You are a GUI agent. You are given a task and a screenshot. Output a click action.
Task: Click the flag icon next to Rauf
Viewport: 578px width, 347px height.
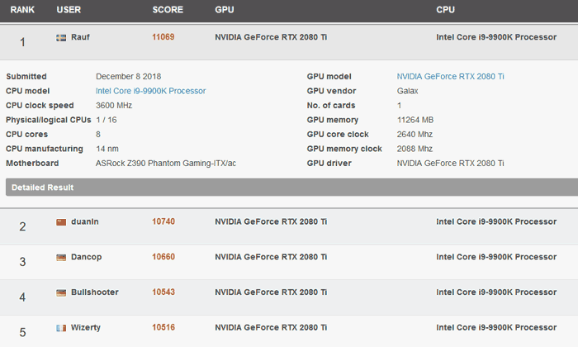click(x=61, y=38)
